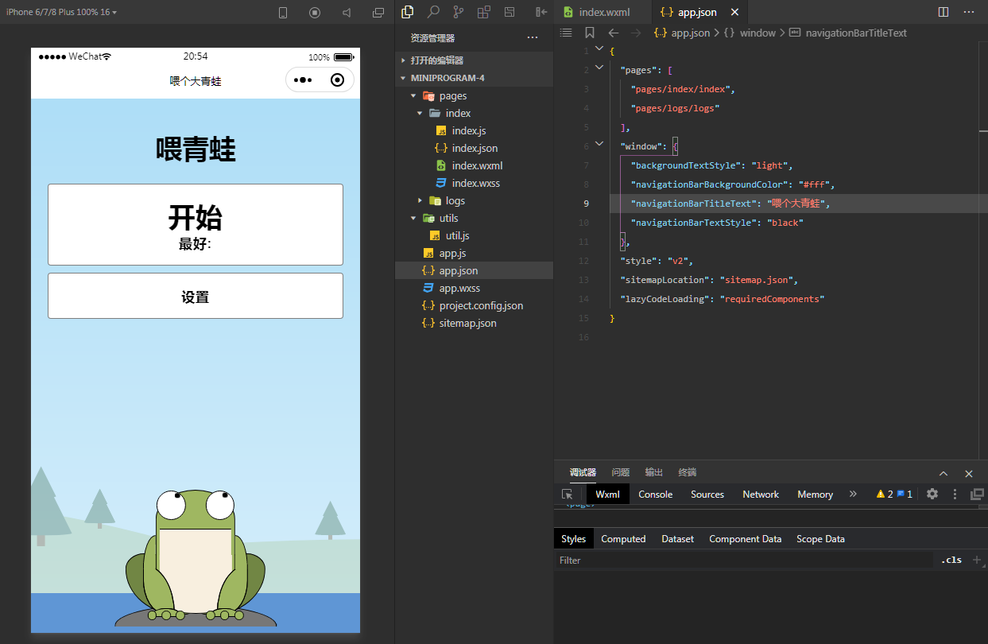The height and width of the screenshot is (644, 988).
Task: Open the Console tab in debugger
Action: click(x=655, y=494)
